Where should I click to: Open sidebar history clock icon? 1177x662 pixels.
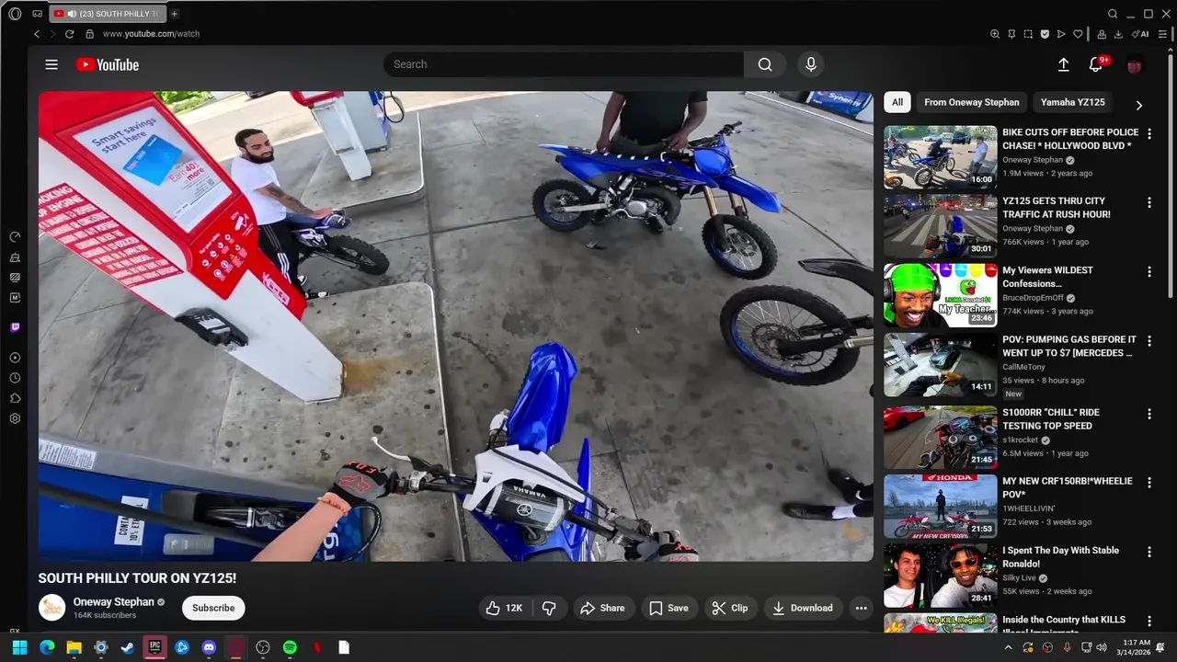tap(15, 378)
